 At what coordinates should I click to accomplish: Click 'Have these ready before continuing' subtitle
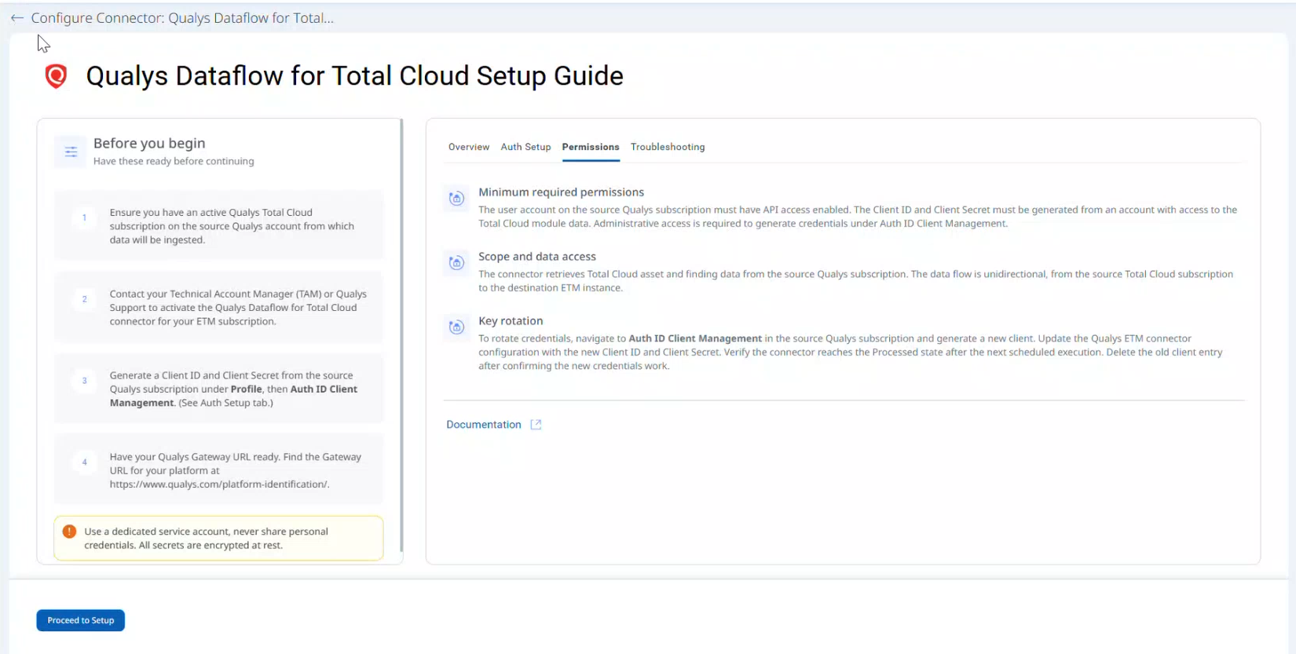[x=174, y=161]
